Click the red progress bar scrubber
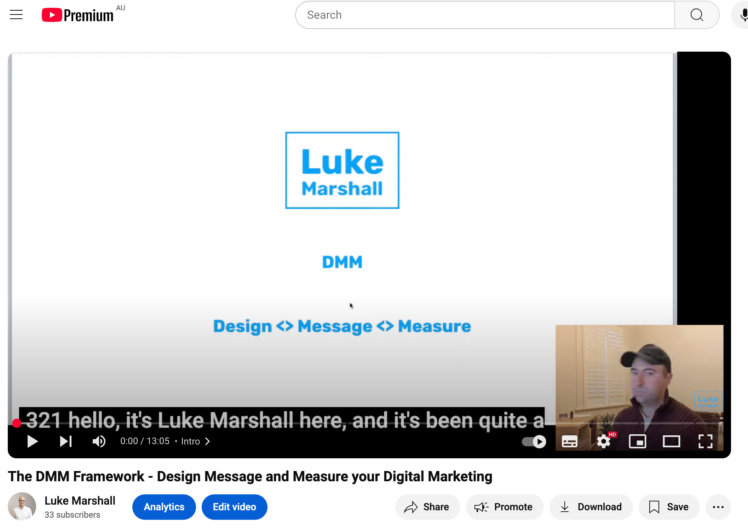 coord(17,423)
